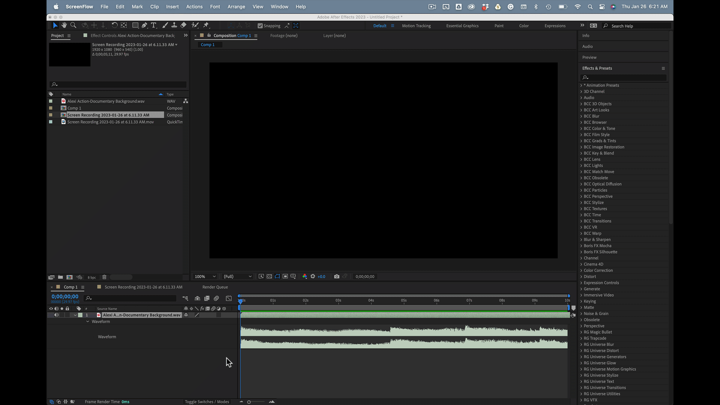The image size is (720, 405).
Task: Open the Arrange menu in menu bar
Action: point(236,7)
